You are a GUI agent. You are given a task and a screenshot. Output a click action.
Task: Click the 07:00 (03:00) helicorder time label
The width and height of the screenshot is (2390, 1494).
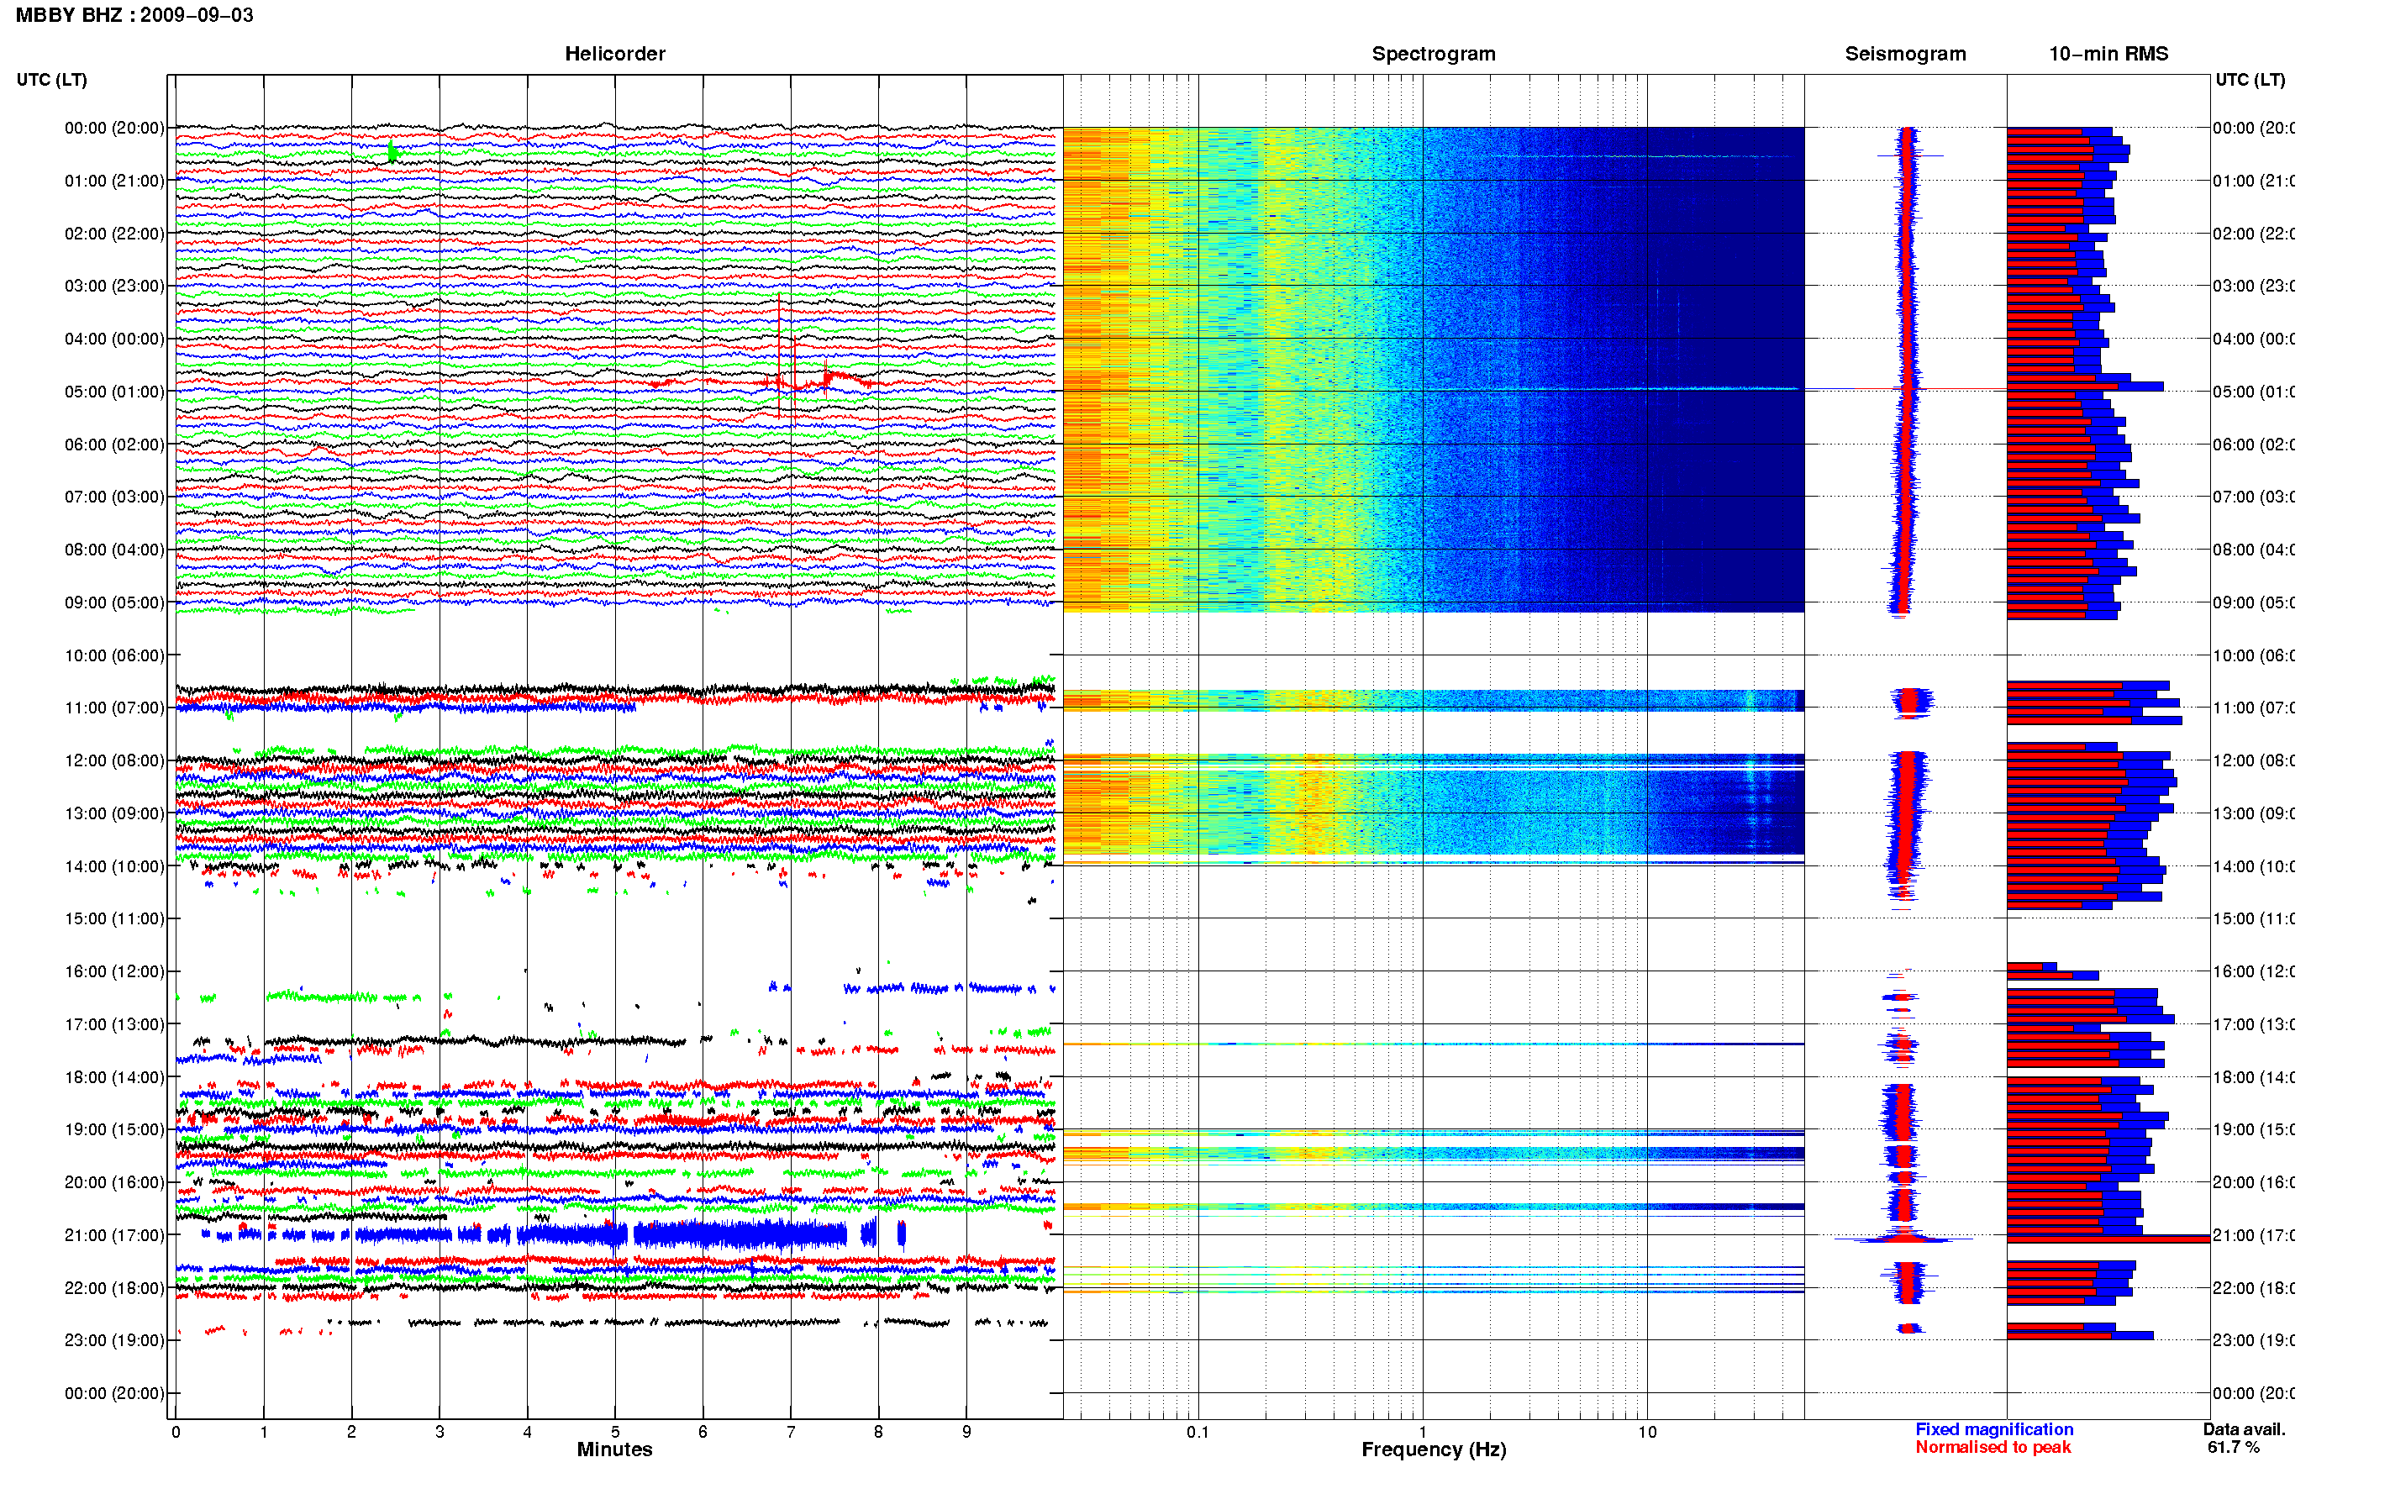click(x=114, y=496)
